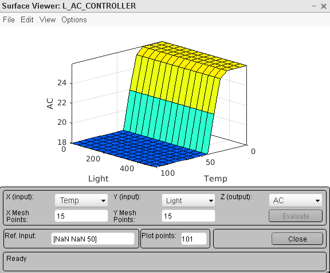Click the Evaluate button
The width and height of the screenshot is (330, 273).
(x=296, y=216)
